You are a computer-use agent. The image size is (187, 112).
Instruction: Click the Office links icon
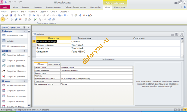[x=60, y=16]
